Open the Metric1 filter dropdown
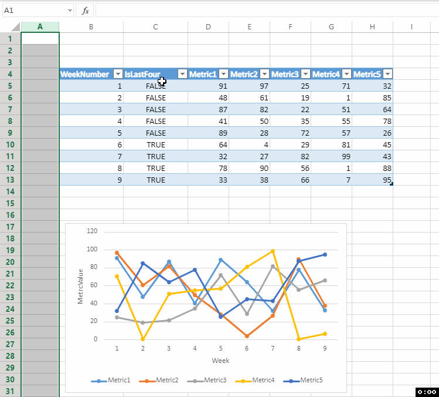439x397 pixels. (x=223, y=74)
